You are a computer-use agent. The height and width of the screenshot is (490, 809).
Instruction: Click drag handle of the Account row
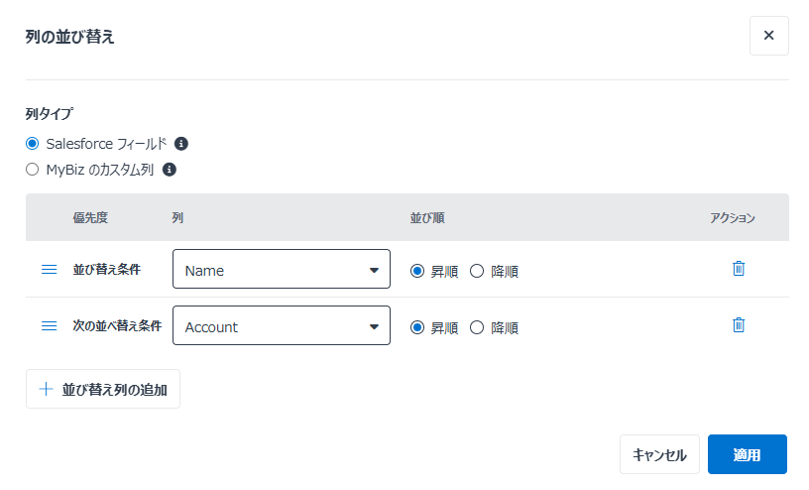click(x=49, y=325)
